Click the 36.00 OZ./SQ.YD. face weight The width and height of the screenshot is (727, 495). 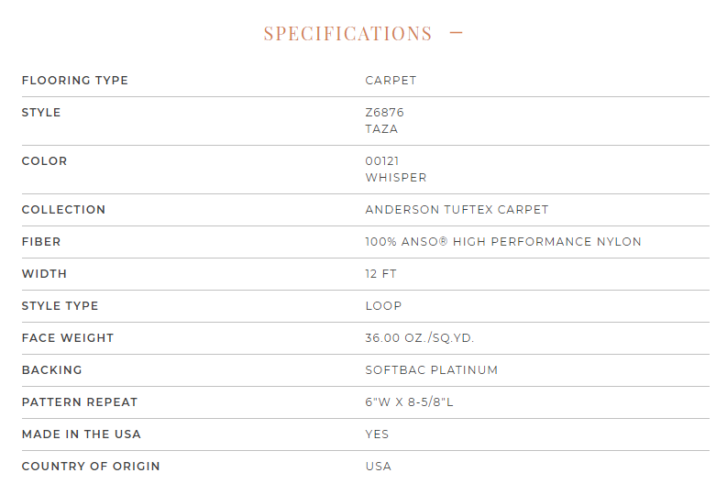419,338
